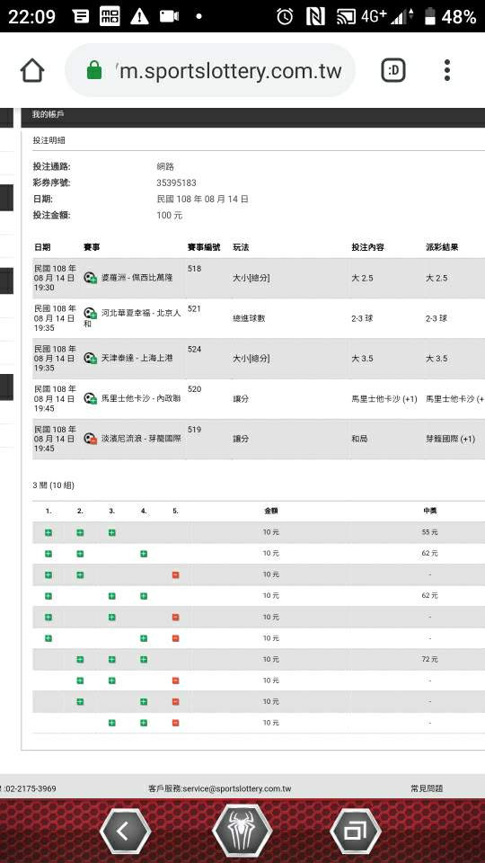Screen dimensions: 485x863
Task: Open the address bar with m.sportslottery.com.tw
Action: [210, 70]
